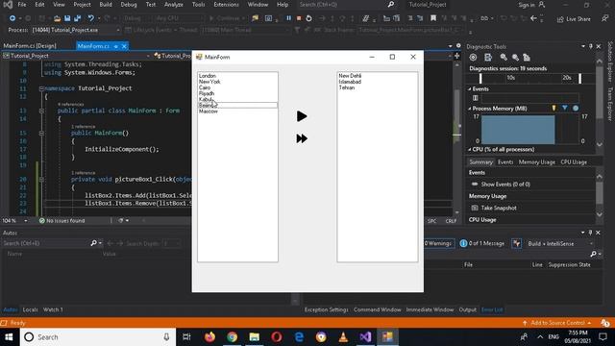Click the diagnostic timeline ruler at 10s
Screen dimensions: 615x346
[x=510, y=78]
